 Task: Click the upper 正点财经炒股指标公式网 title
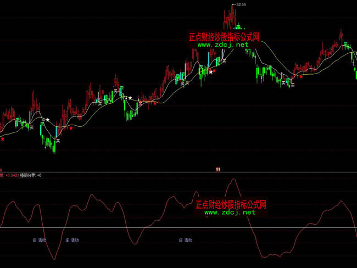click(224, 37)
